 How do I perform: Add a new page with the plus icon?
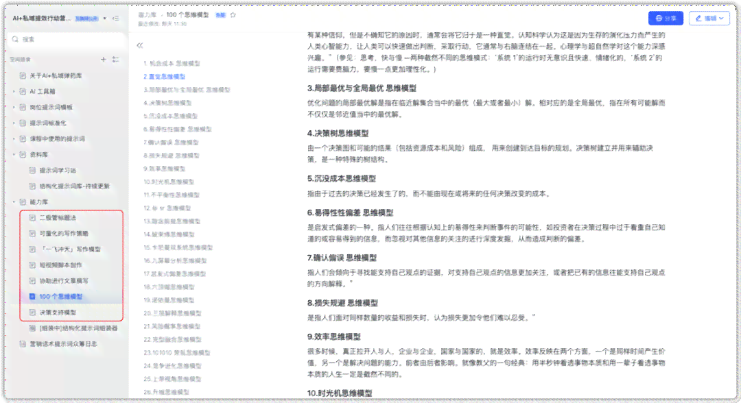tap(104, 60)
